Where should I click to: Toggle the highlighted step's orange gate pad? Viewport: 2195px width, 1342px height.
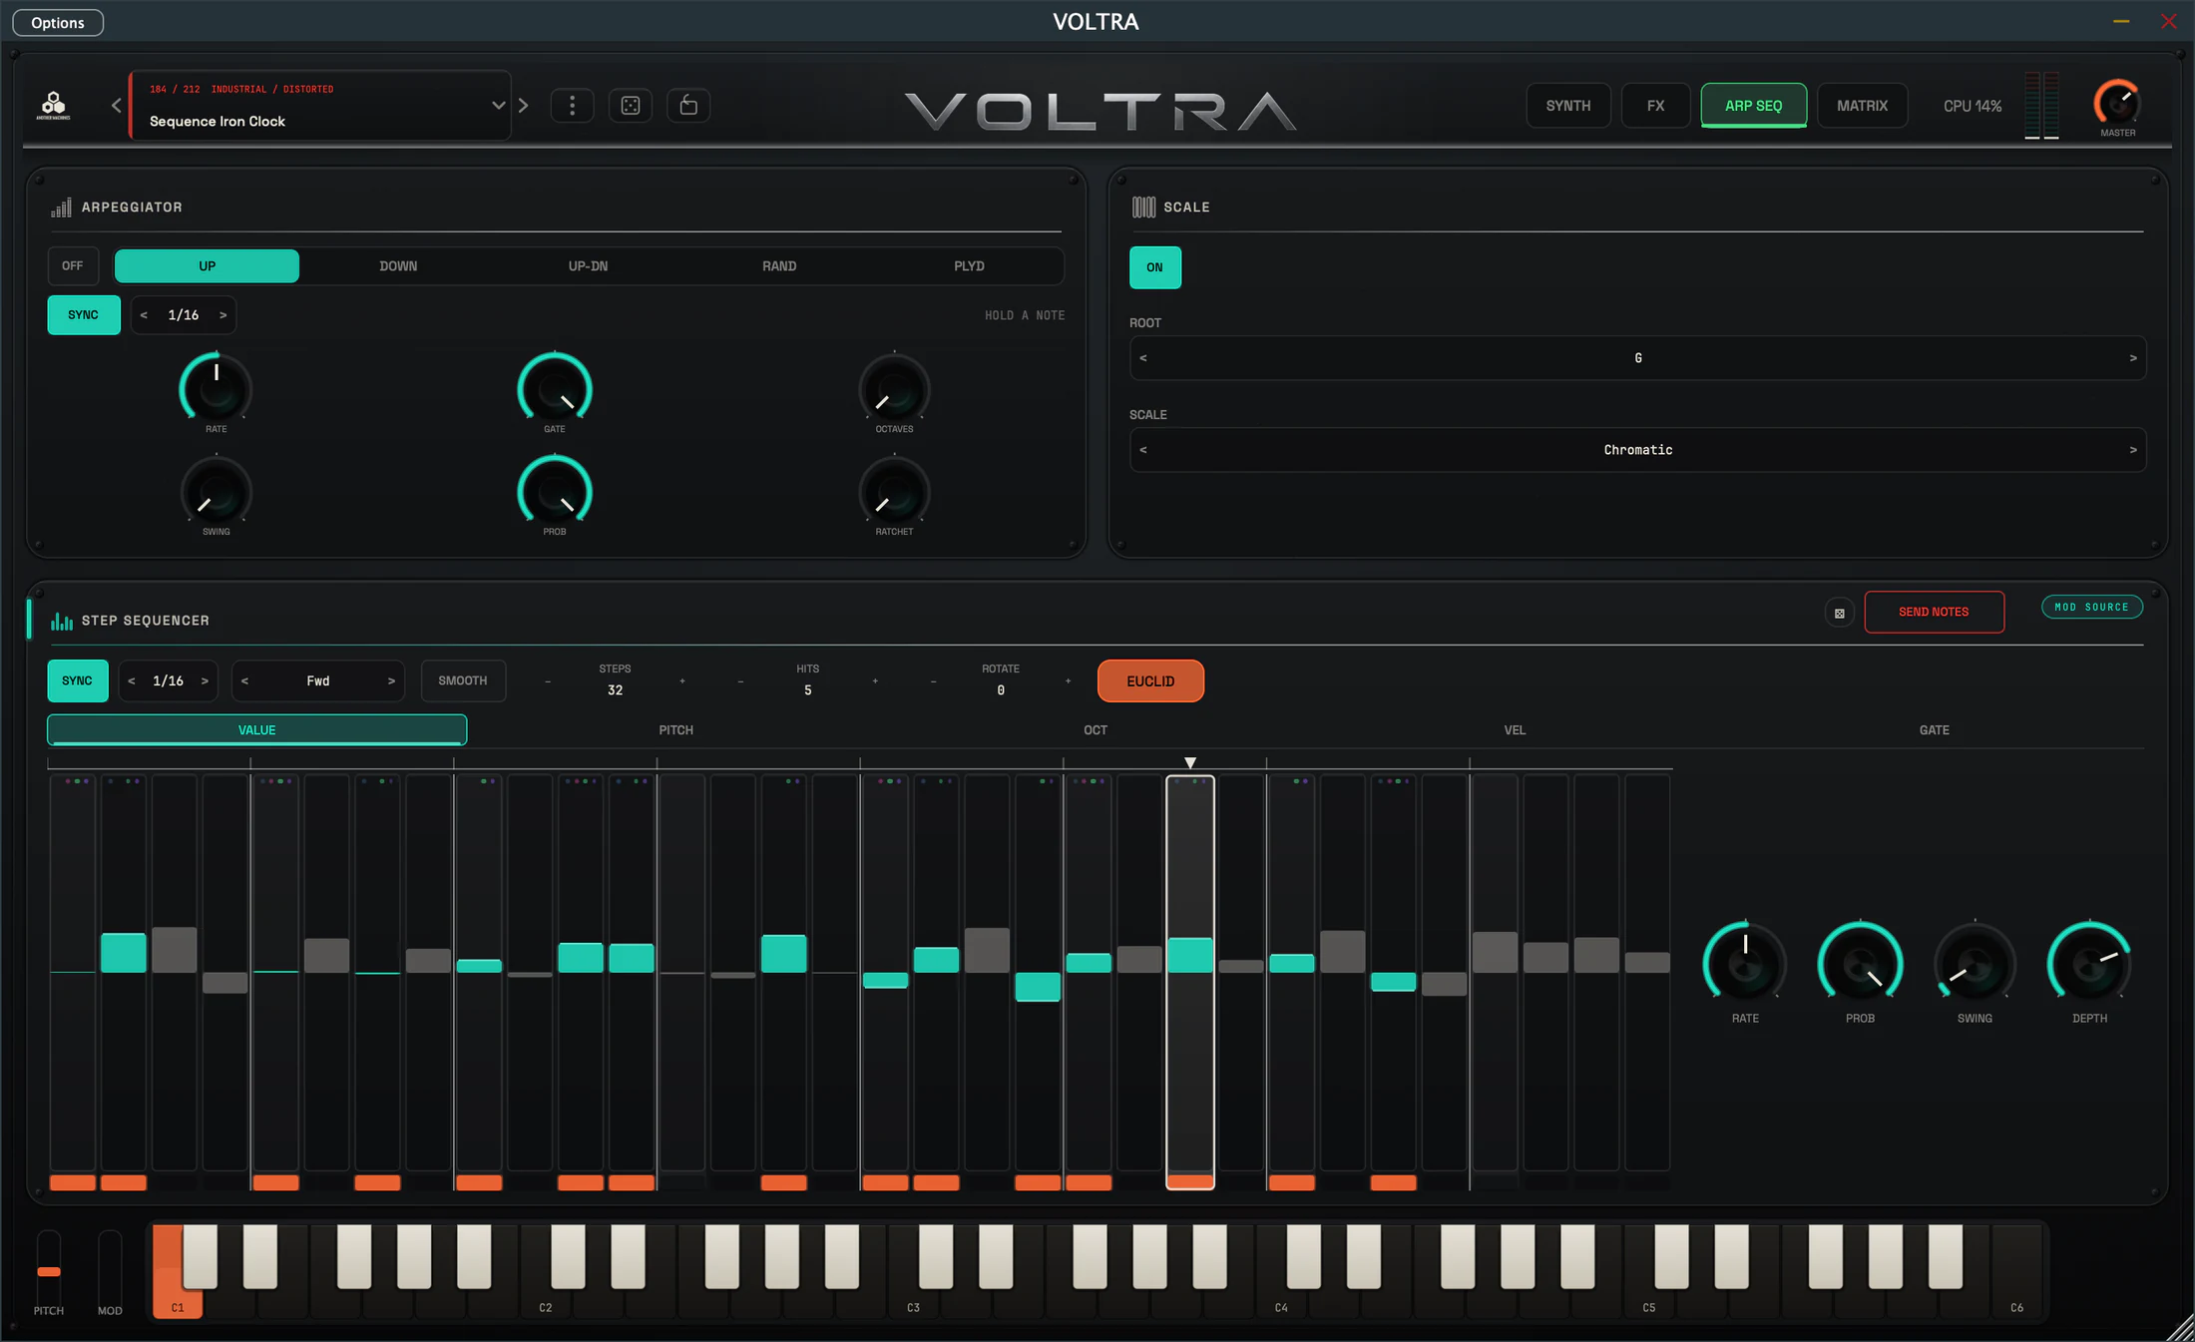(x=1190, y=1181)
